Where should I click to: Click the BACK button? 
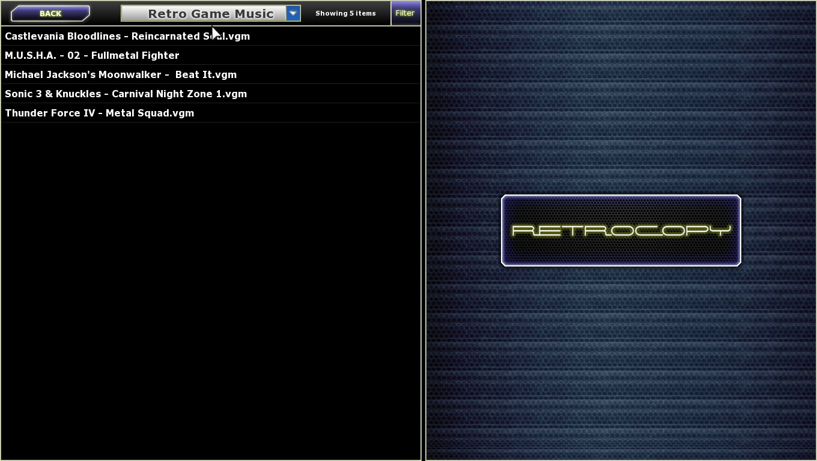coord(50,13)
